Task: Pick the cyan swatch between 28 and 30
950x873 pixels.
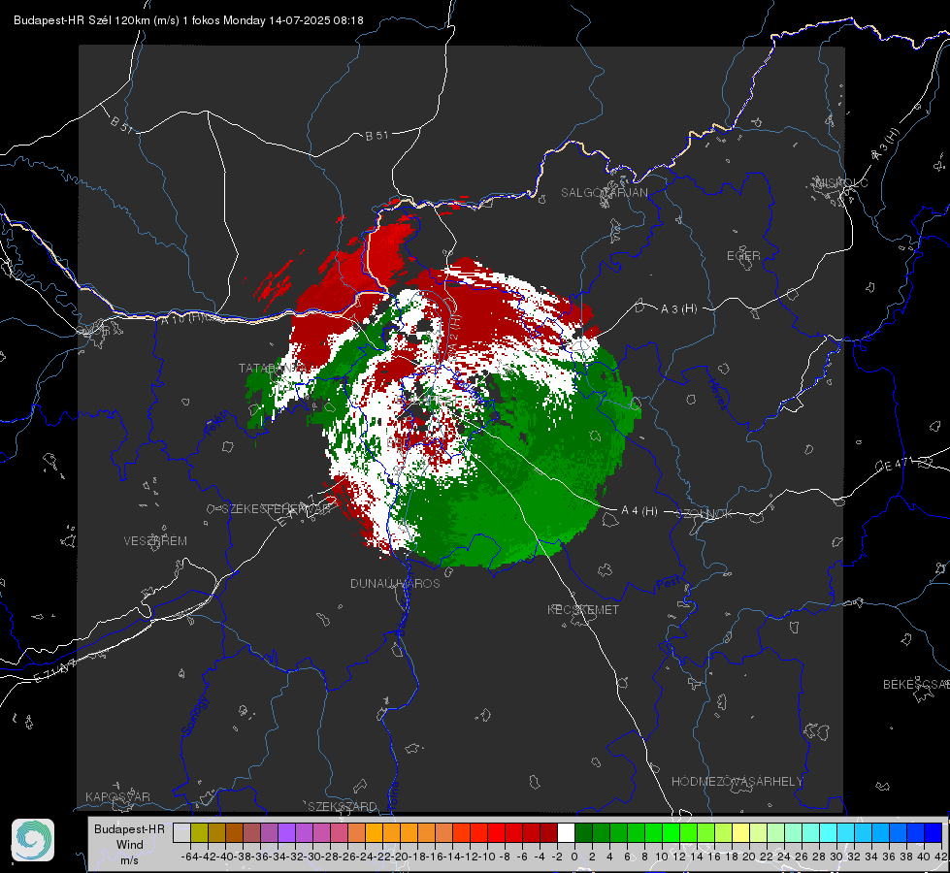Action: pos(829,833)
